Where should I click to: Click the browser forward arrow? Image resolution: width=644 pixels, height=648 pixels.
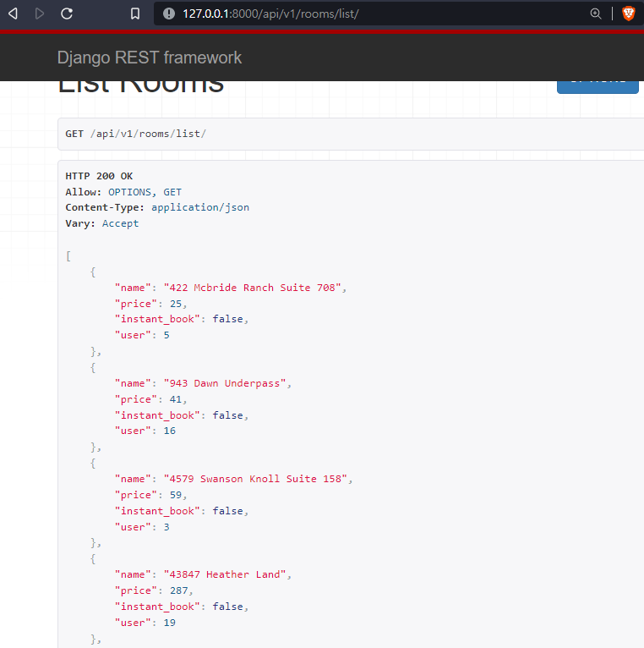(40, 14)
